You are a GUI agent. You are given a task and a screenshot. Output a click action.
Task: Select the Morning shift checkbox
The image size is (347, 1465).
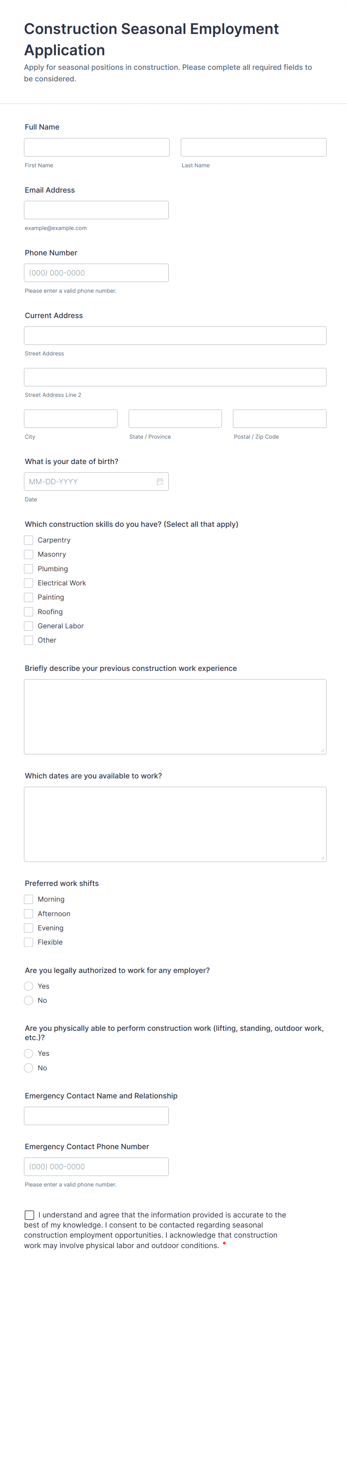[x=28, y=899]
